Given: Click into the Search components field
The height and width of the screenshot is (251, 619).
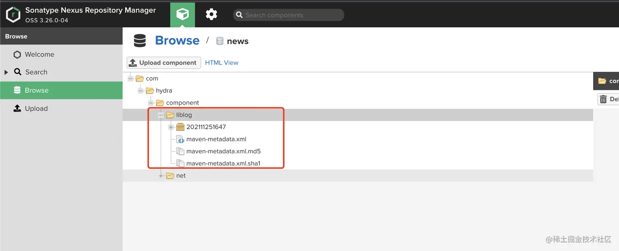Looking at the screenshot, I should coord(289,15).
